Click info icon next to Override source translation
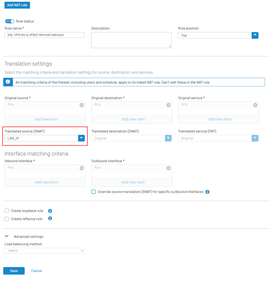The image size is (270, 282). click(x=208, y=192)
